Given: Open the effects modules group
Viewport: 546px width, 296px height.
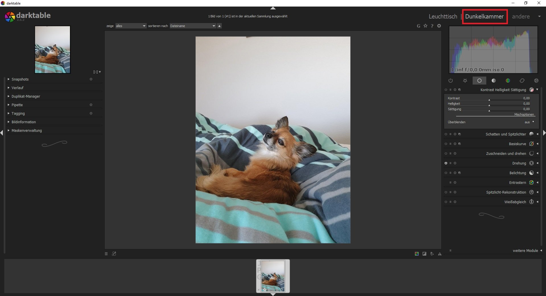Looking at the screenshot, I should point(536,81).
